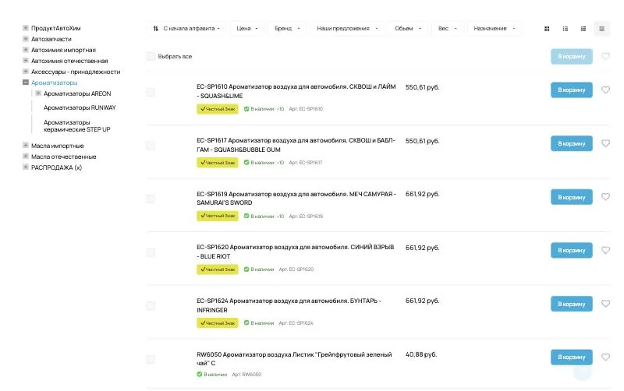Image resolution: width=624 pixels, height=391 pixels.
Task: Select the compact list view icon
Action: point(601,29)
